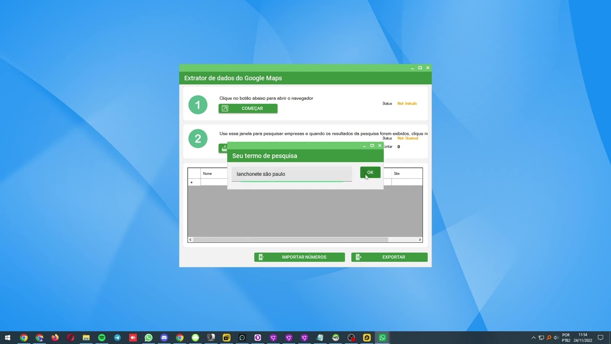Click the table's right scroll arrow
The height and width of the screenshot is (344, 611).
420,239
